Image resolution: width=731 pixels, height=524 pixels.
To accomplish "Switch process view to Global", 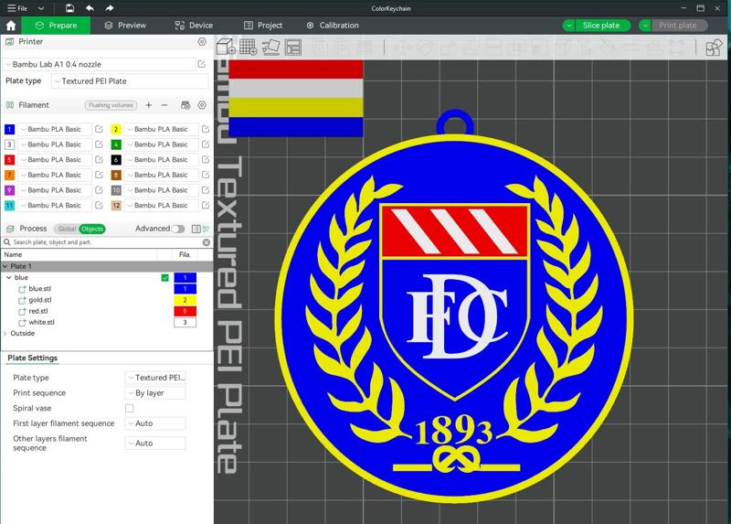I will (66, 229).
